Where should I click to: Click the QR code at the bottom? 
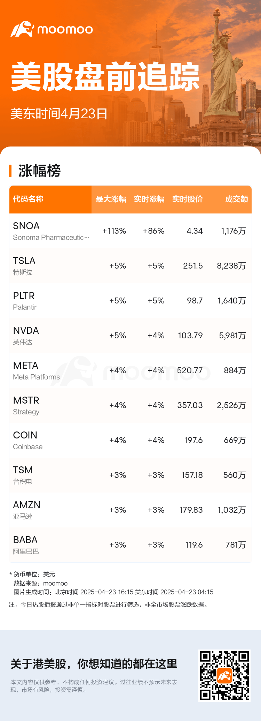point(224,675)
